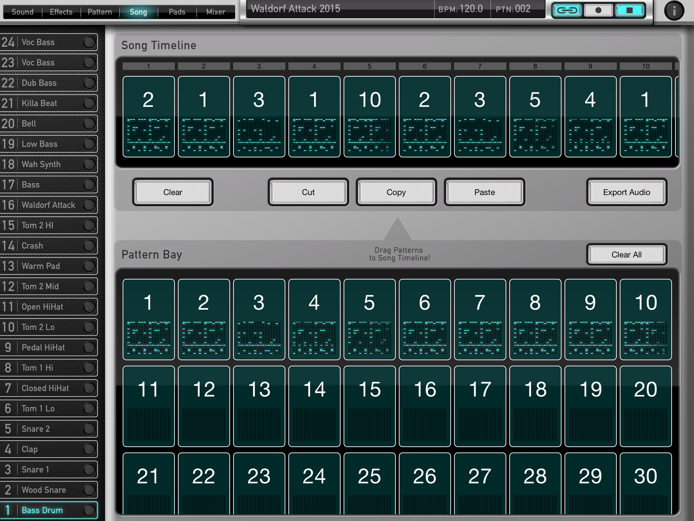The width and height of the screenshot is (694, 521).
Task: Click the Paste button
Action: (484, 192)
